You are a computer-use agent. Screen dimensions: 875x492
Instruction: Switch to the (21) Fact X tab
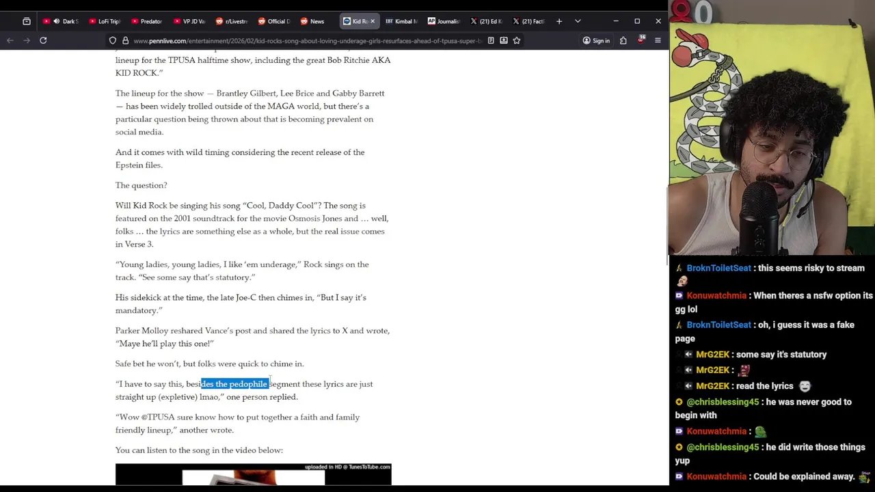(x=528, y=21)
